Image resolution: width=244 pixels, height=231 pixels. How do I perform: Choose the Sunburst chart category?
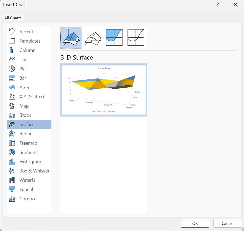pos(28,152)
